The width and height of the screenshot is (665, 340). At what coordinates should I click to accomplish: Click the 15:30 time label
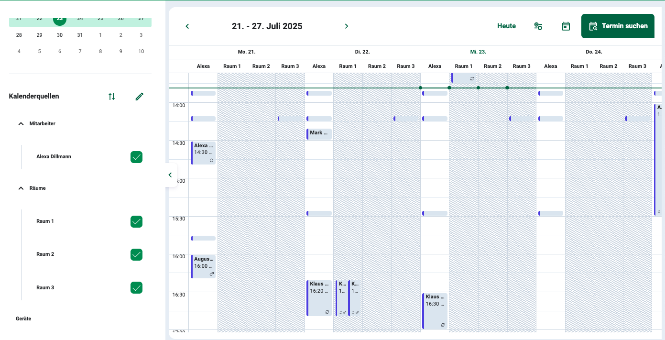click(179, 219)
